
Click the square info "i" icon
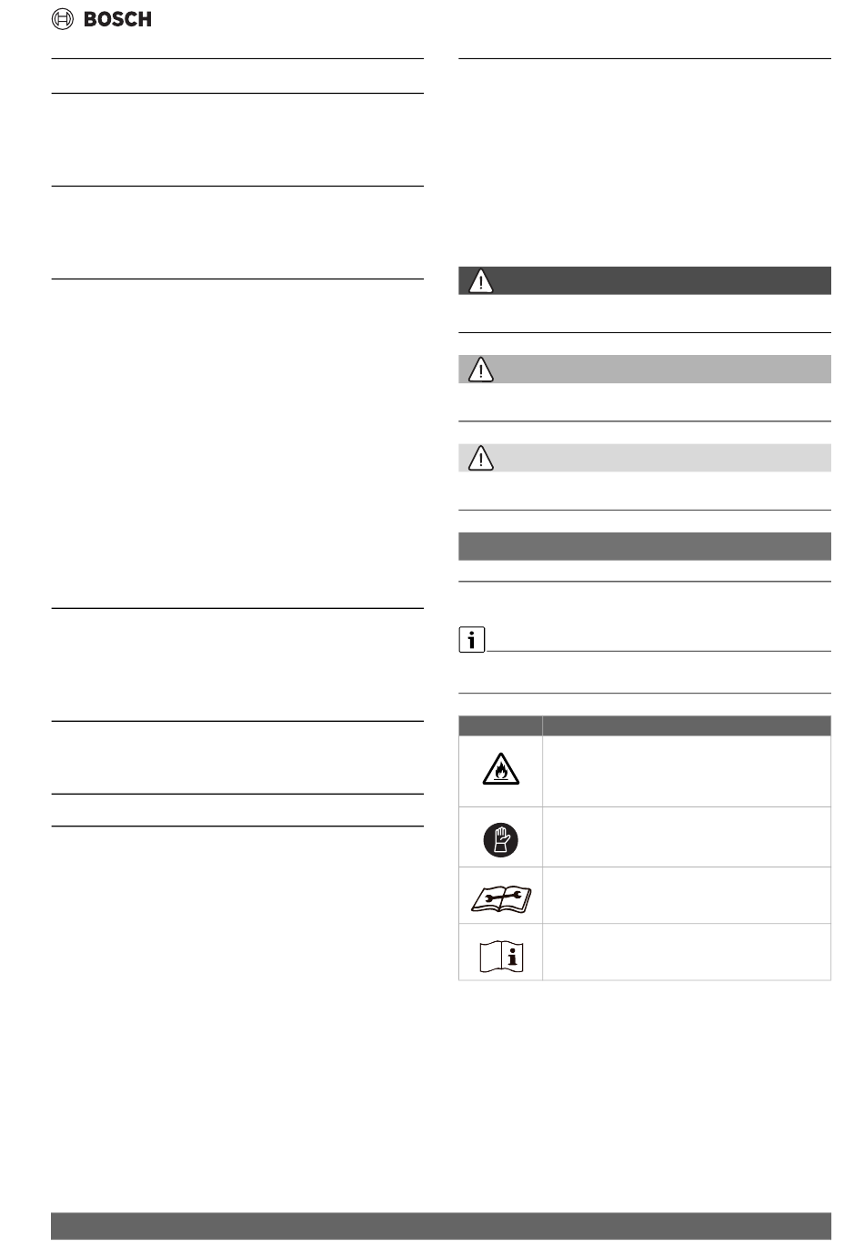click(x=471, y=641)
